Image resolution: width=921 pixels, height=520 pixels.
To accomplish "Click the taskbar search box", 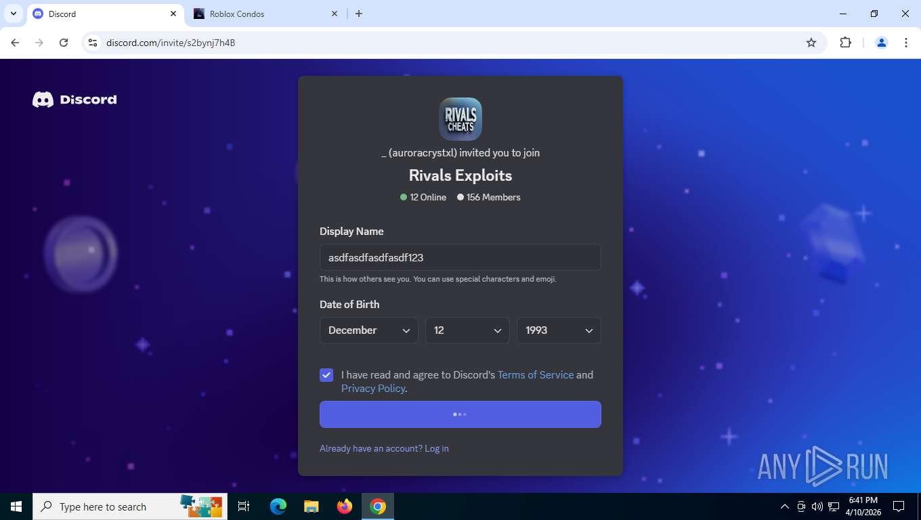I will [x=129, y=506].
